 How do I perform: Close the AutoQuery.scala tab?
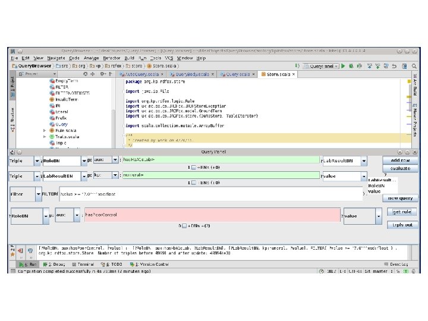point(162,74)
